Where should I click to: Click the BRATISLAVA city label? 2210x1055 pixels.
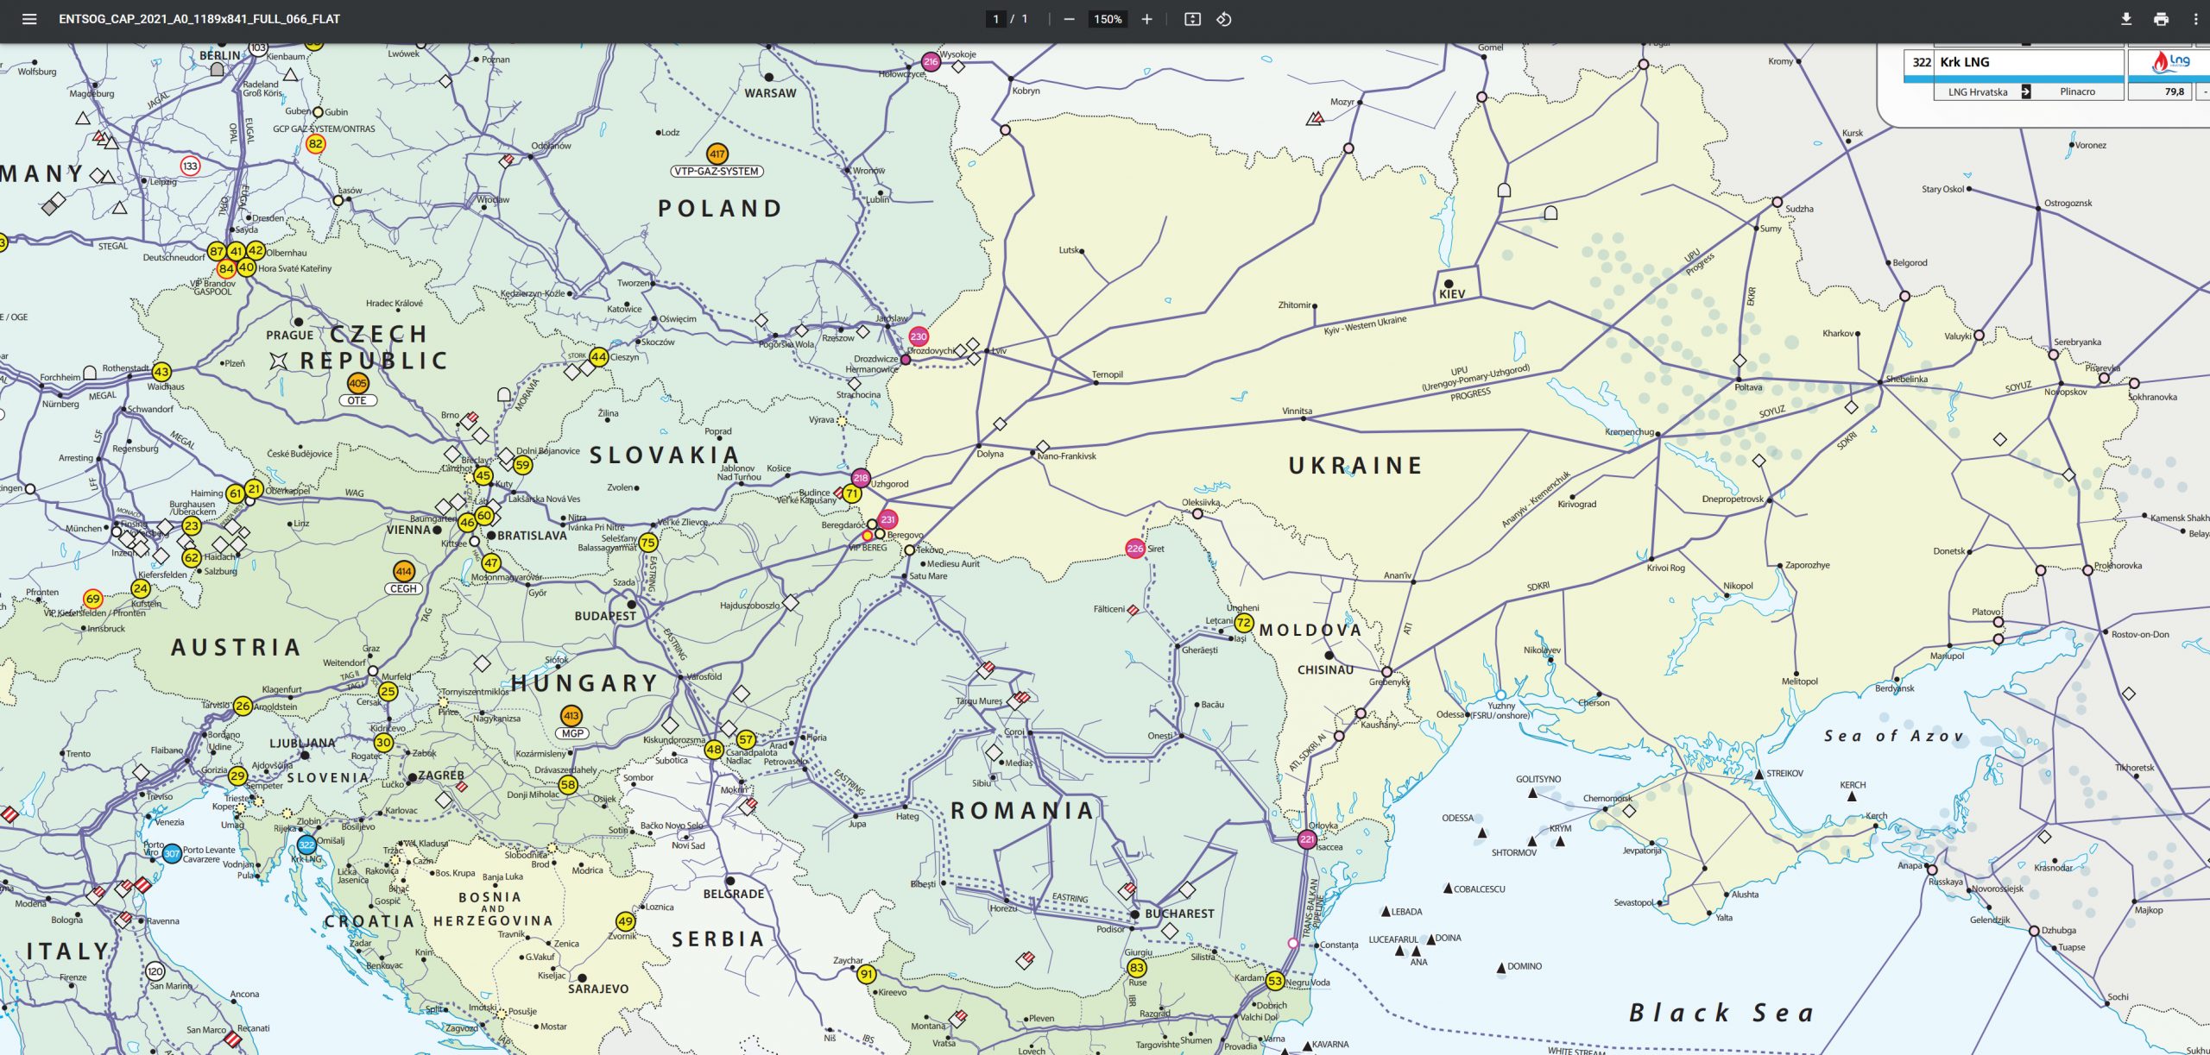(x=532, y=536)
